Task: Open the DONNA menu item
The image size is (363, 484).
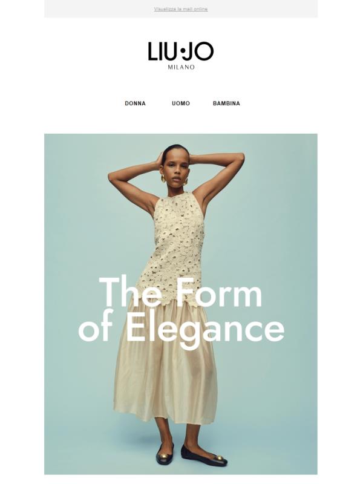Action: click(135, 103)
